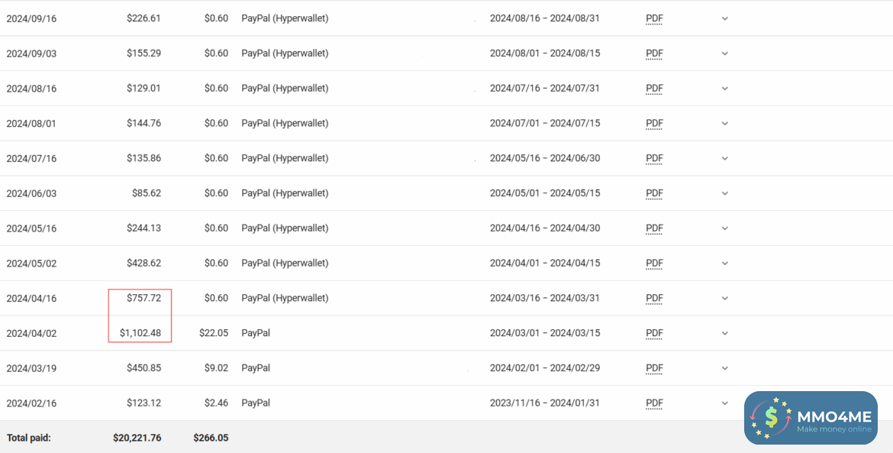This screenshot has height=453, width=893.
Task: Click the highlighted $757.72 amount
Action: coord(144,298)
